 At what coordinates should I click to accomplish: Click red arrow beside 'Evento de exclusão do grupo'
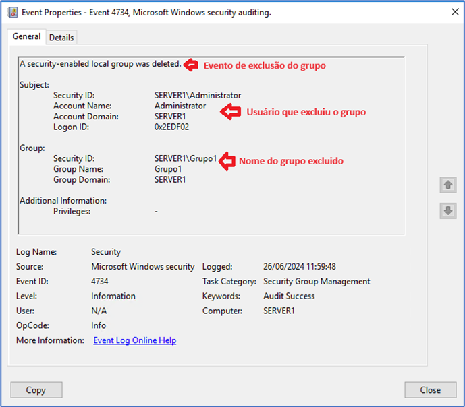(x=192, y=65)
